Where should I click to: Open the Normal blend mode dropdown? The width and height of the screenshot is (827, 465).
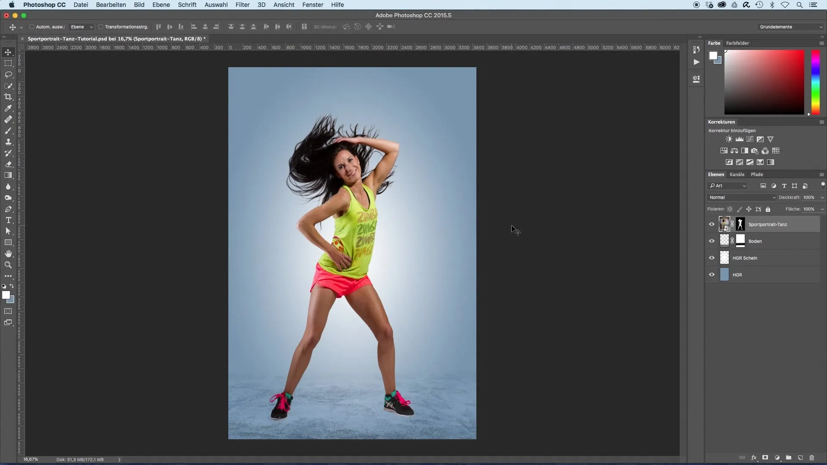(742, 198)
